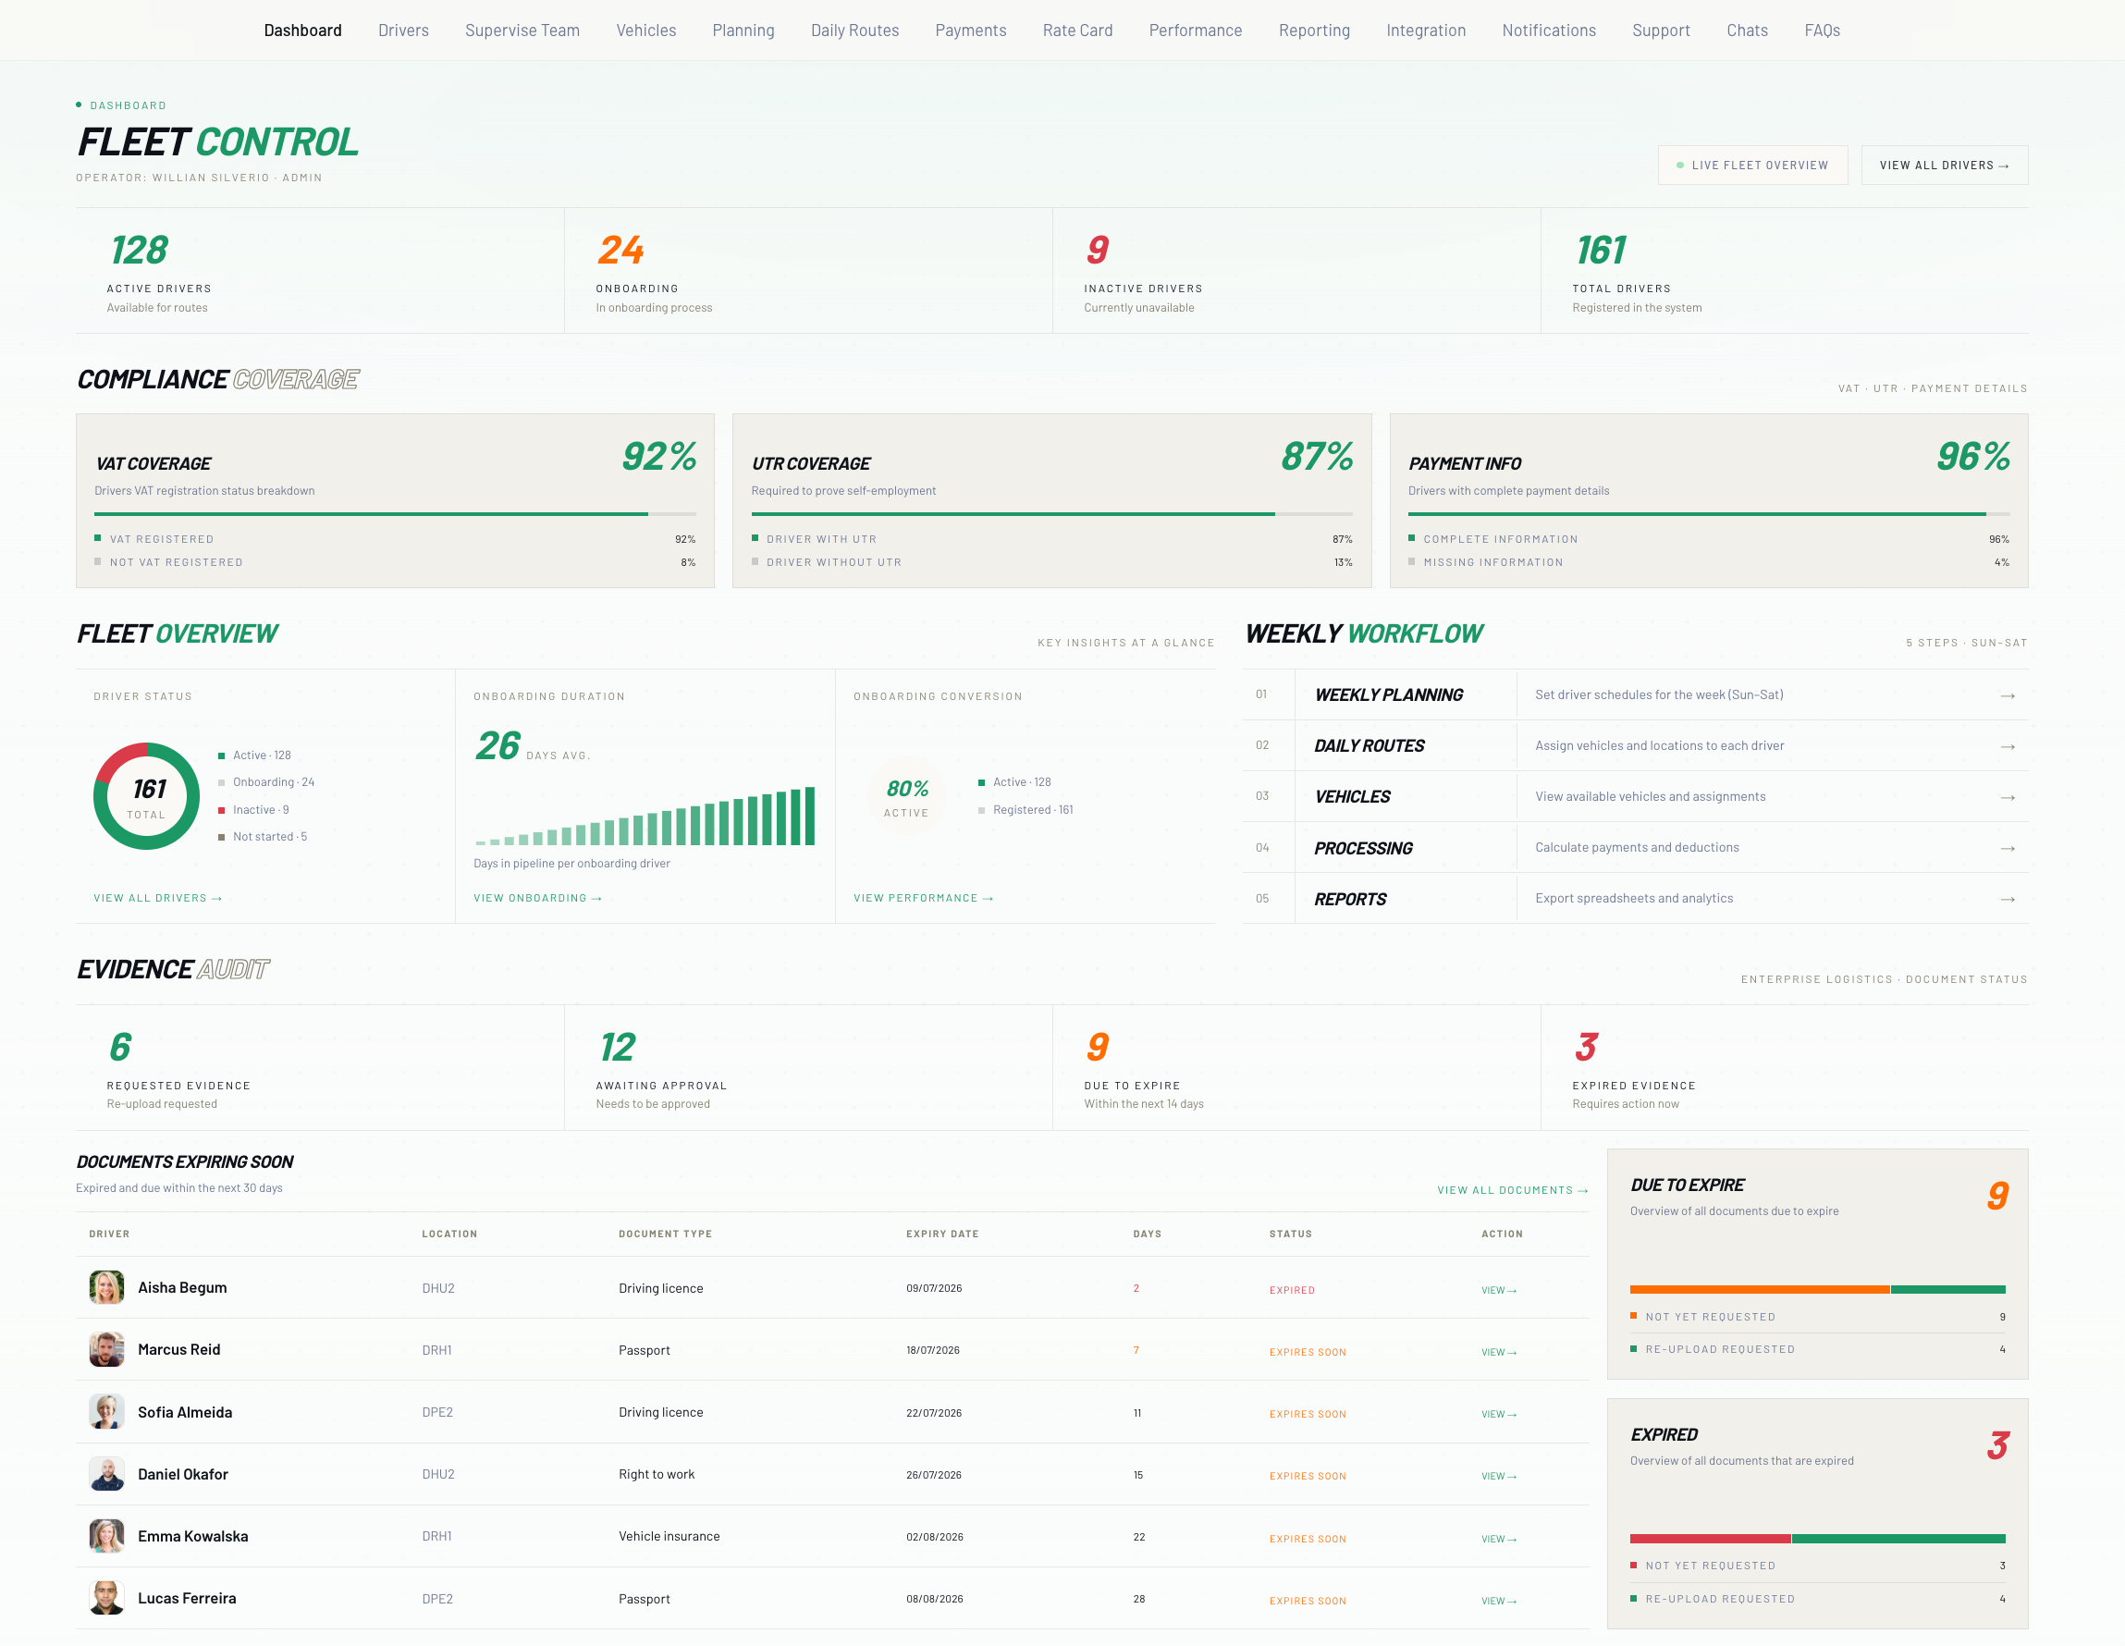Click the Due To Expire orange-green bar
Image resolution: width=2125 pixels, height=1646 pixels.
tap(1818, 1289)
